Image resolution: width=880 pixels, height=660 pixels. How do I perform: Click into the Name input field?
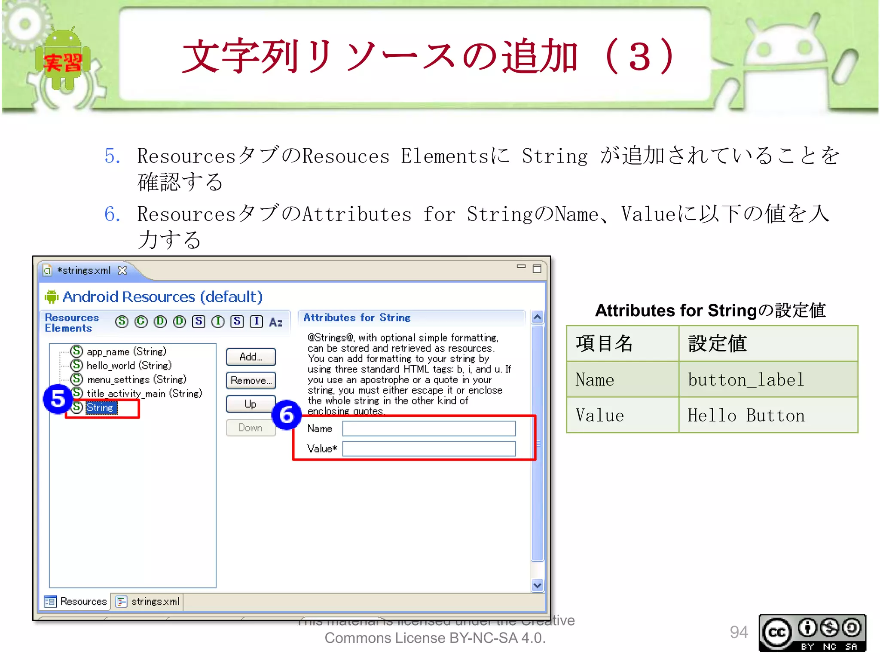[x=429, y=428]
